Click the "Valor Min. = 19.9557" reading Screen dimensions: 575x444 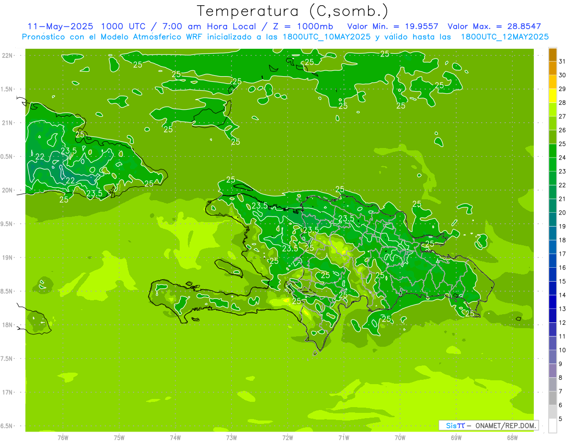pyautogui.click(x=393, y=26)
